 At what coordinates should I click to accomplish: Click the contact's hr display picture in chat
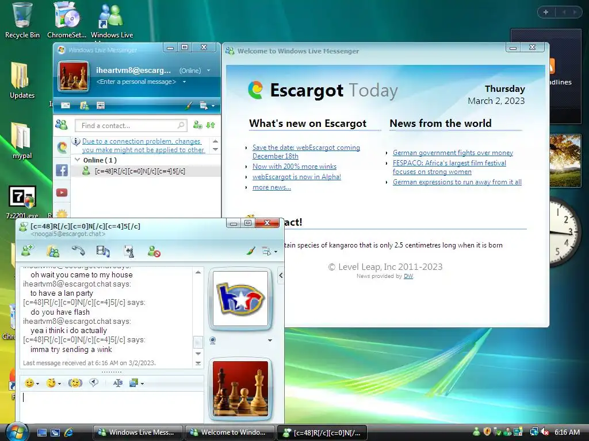(240, 299)
